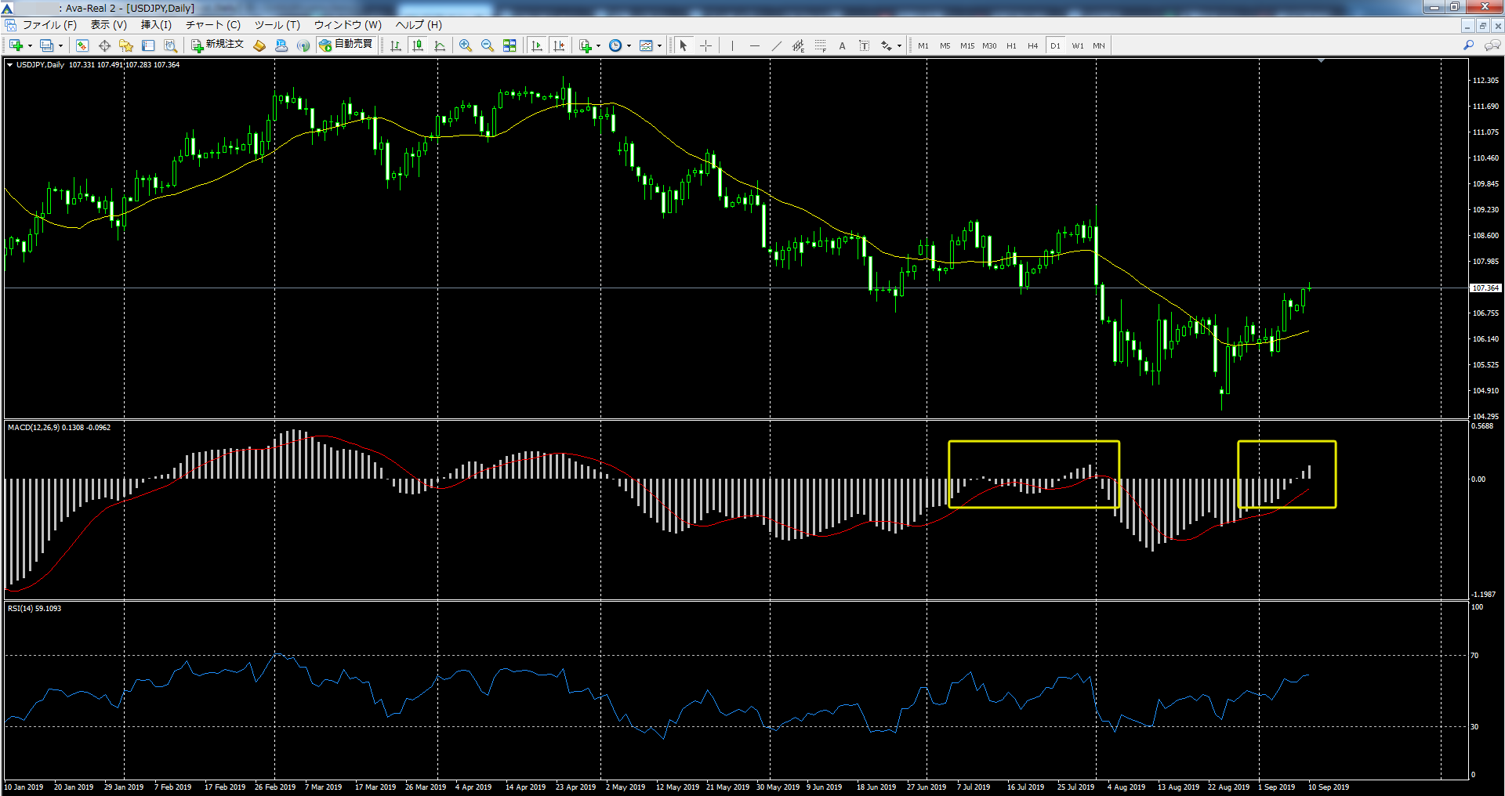The image size is (1505, 796).
Task: Expand the periodicity clock dropdown arrow
Action: click(629, 46)
